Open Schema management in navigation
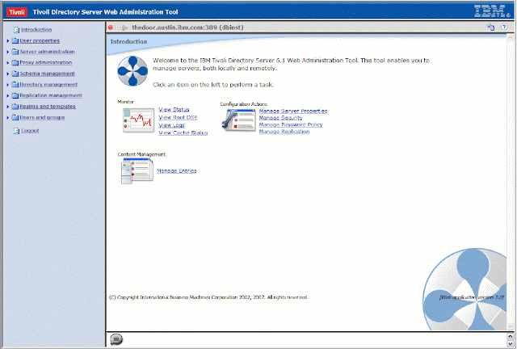Viewport: 517px width, 349px height. [x=47, y=74]
